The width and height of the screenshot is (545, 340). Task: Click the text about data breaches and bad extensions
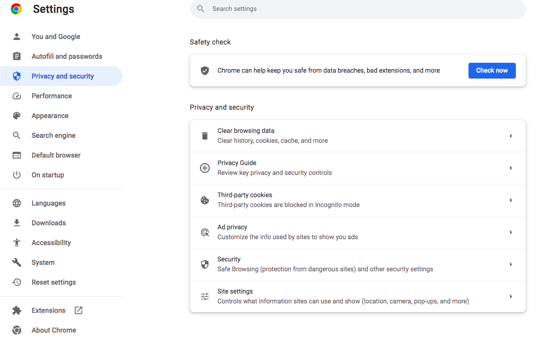pos(328,70)
